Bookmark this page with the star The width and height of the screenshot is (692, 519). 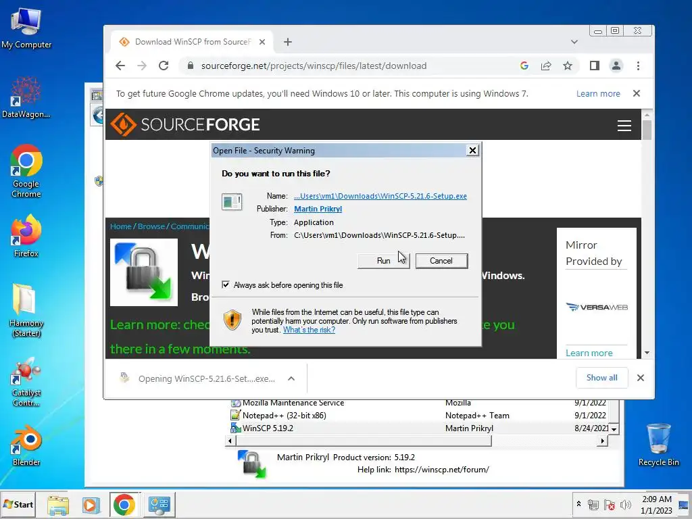[x=568, y=66]
